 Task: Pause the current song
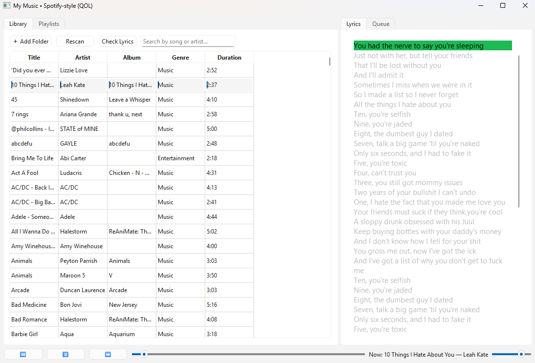coord(65,355)
